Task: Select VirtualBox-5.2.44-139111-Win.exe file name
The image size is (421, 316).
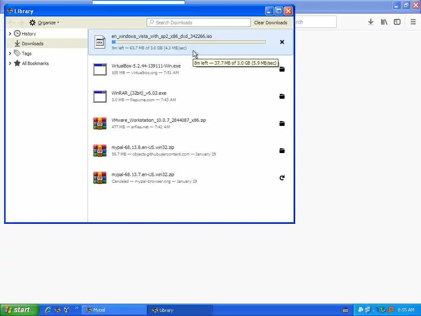Action: tap(146, 66)
